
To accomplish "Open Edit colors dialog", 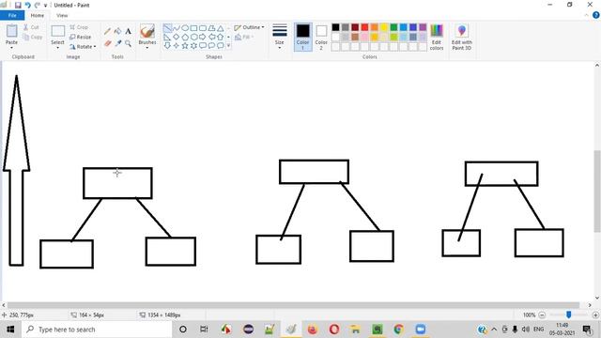I will [437, 37].
